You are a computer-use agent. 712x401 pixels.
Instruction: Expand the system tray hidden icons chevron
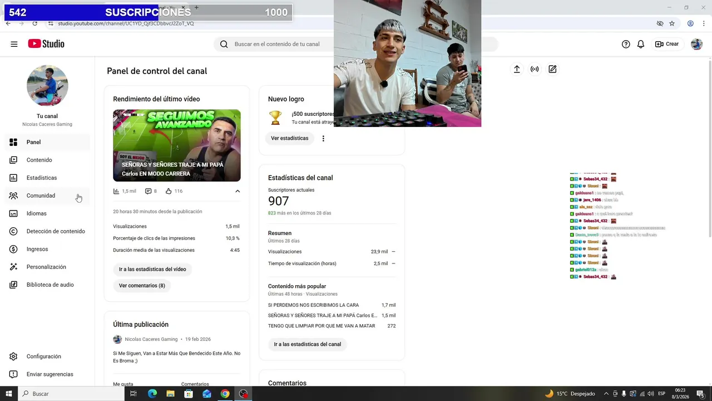(606, 394)
